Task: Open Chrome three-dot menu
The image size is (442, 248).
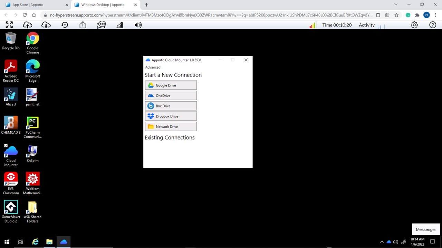Action: (436, 15)
